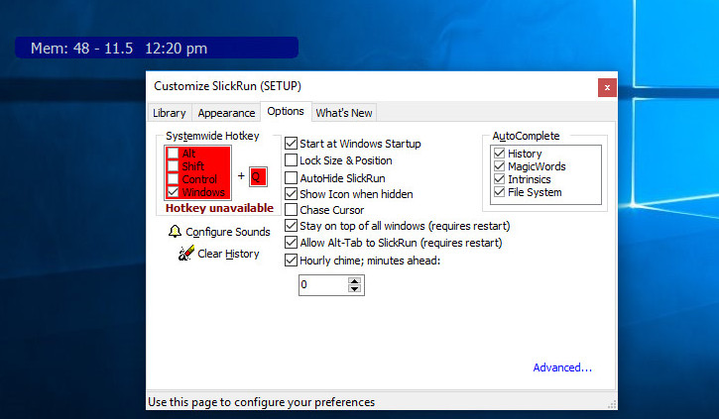Uncheck File System in AutoComplete list
The image size is (719, 419).
click(x=500, y=192)
